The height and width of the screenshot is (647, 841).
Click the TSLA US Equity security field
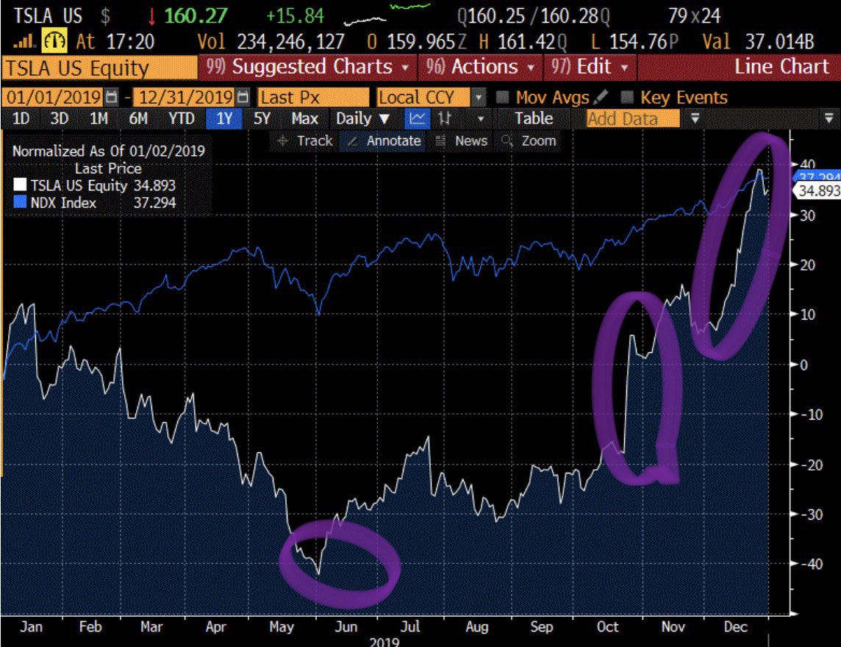[100, 68]
